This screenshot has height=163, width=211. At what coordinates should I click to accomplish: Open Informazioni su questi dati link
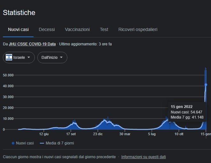[x=143, y=157]
